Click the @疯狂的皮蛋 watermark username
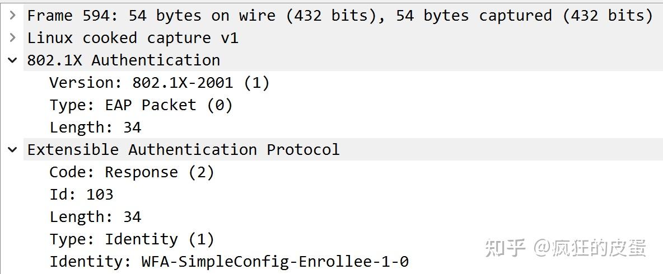The height and width of the screenshot is (274, 663). 590,248
